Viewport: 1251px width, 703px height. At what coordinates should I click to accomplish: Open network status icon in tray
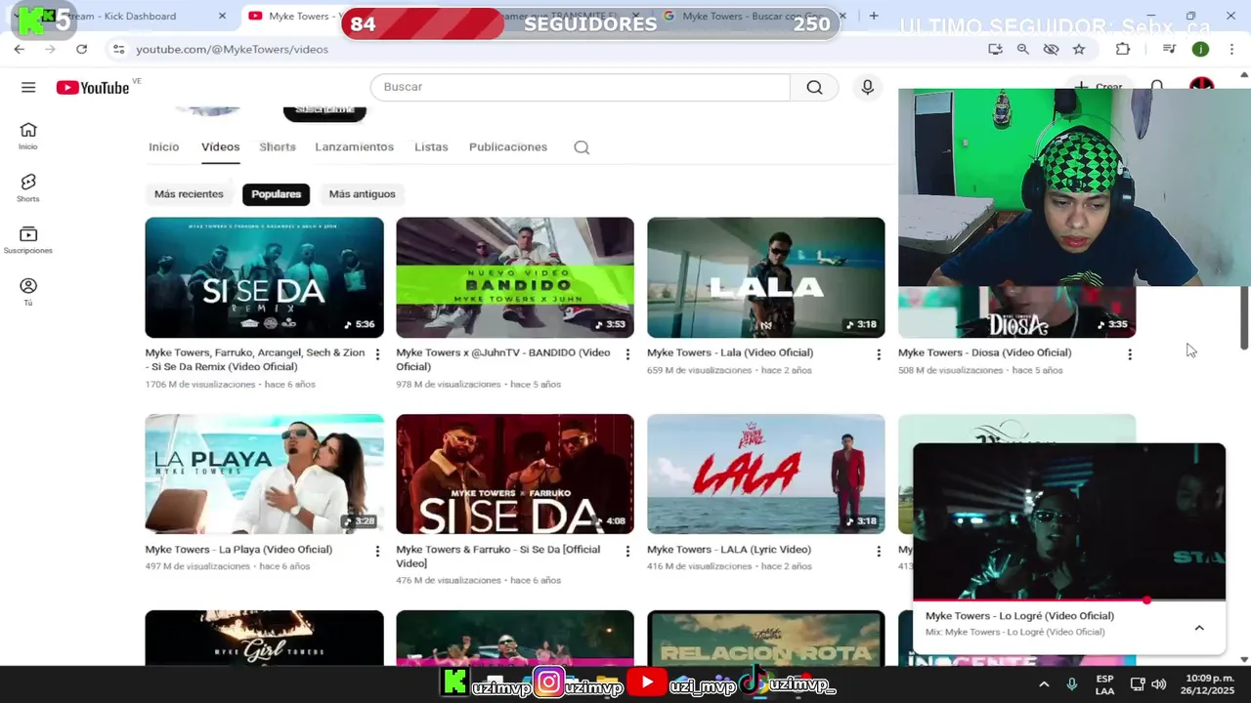tap(1137, 683)
